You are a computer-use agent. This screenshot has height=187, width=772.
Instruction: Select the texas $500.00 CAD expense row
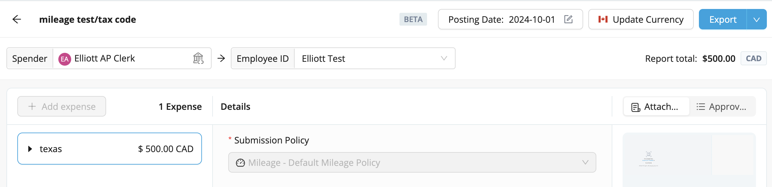click(x=110, y=149)
